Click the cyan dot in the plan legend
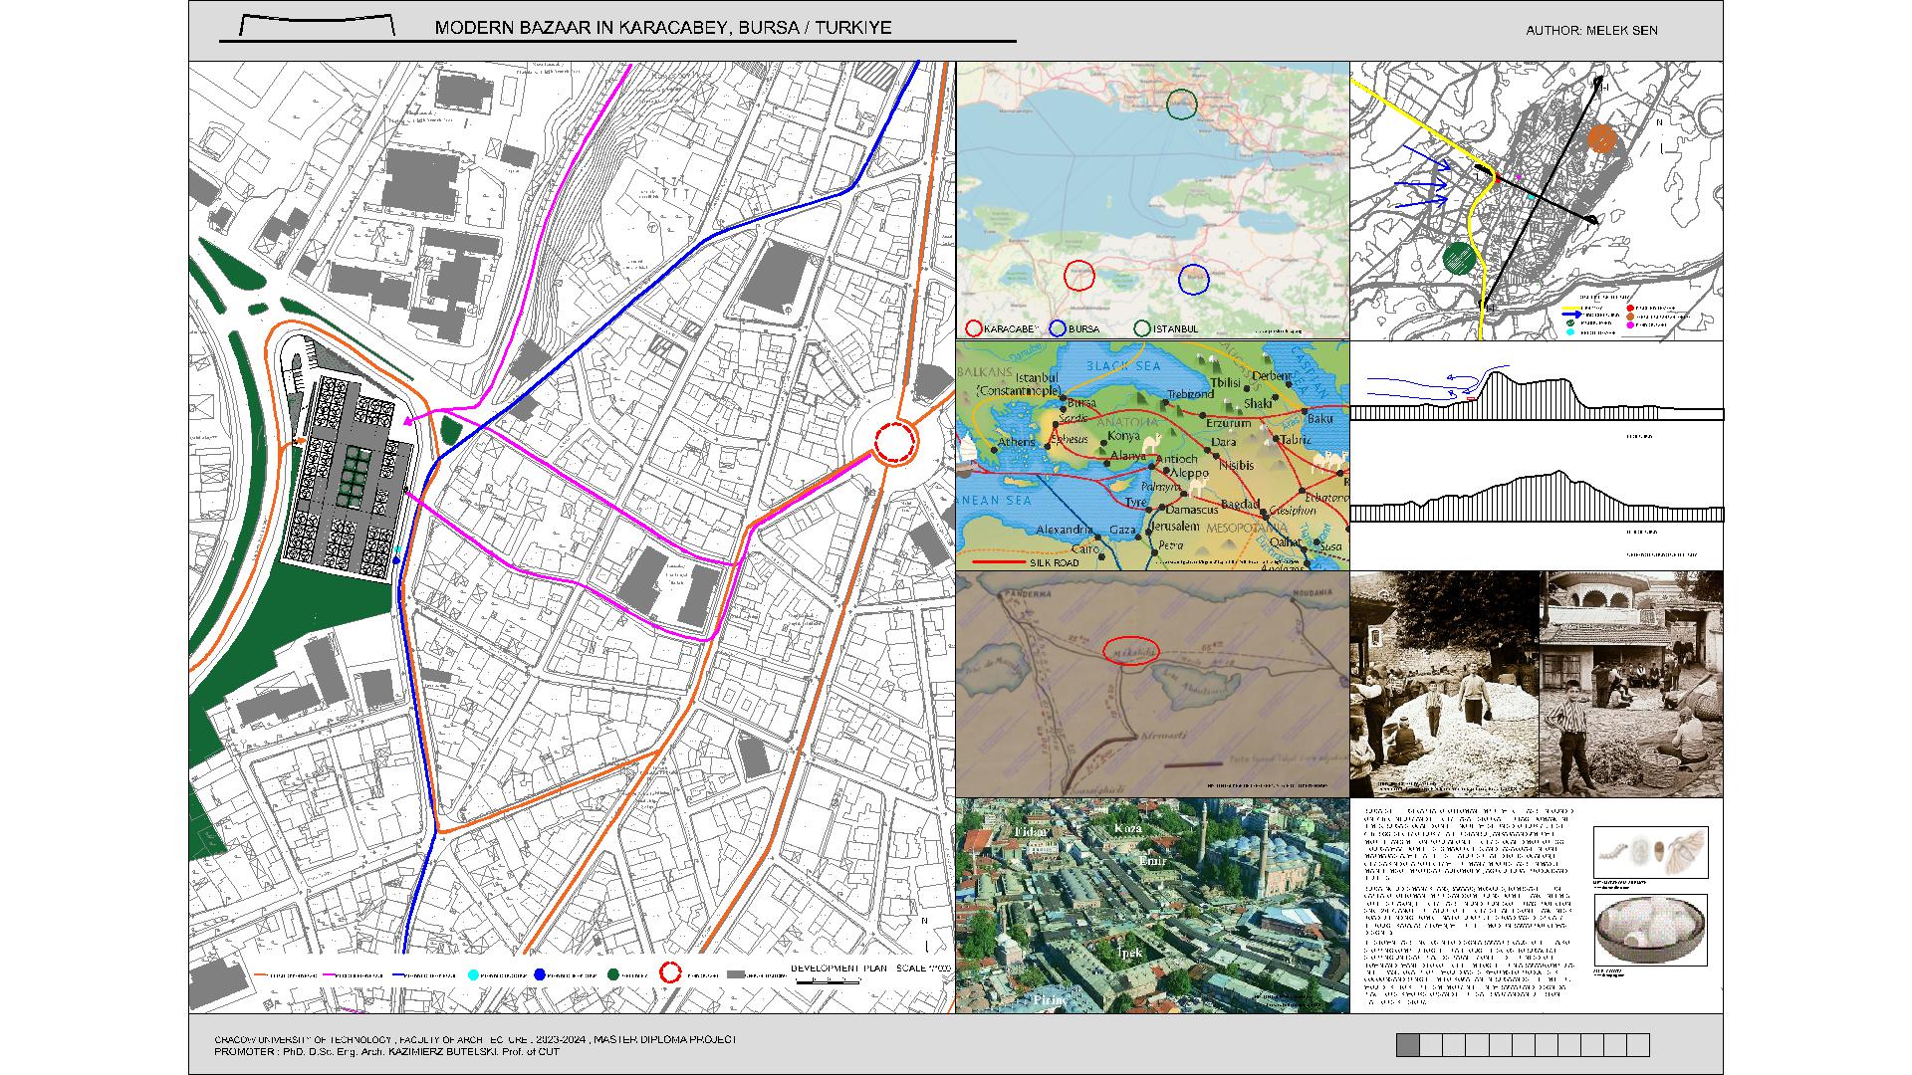Viewport: 1912px width, 1075px height. 473,975
